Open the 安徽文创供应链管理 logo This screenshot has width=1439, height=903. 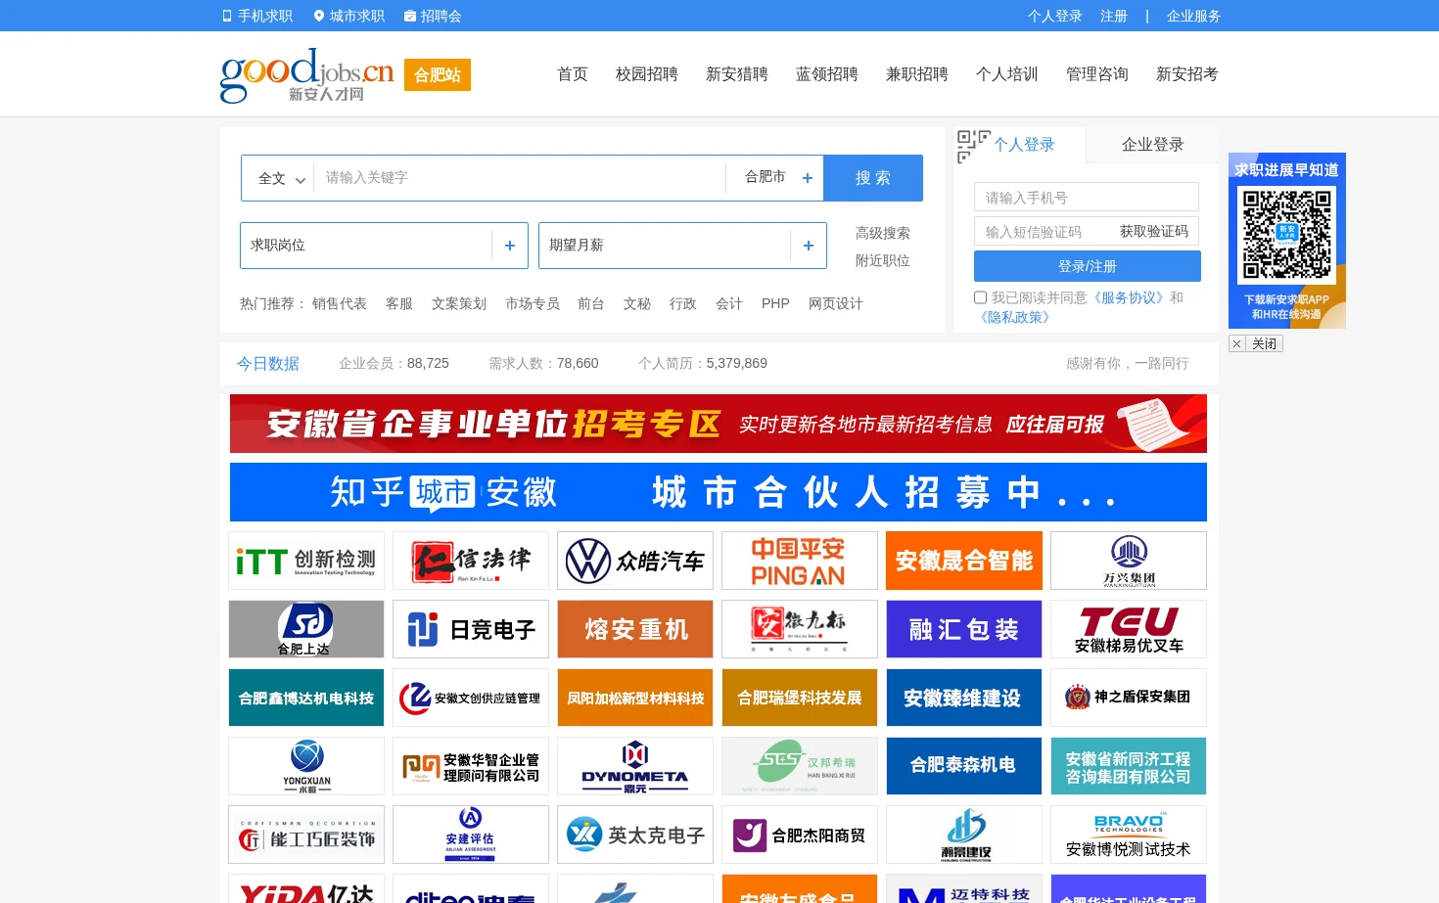[x=471, y=698]
